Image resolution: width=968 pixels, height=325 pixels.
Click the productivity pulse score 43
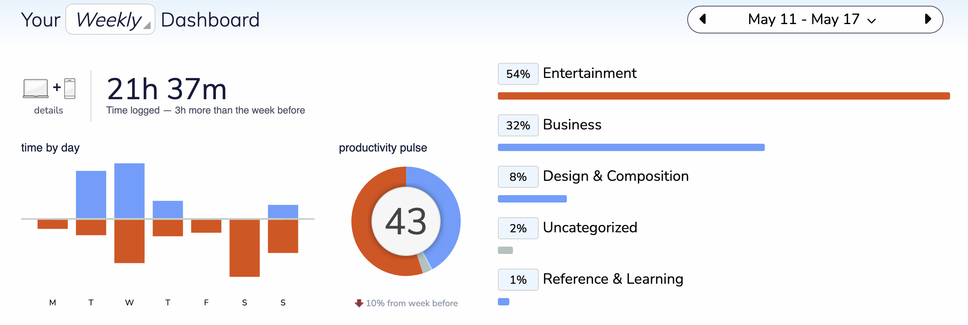point(406,221)
